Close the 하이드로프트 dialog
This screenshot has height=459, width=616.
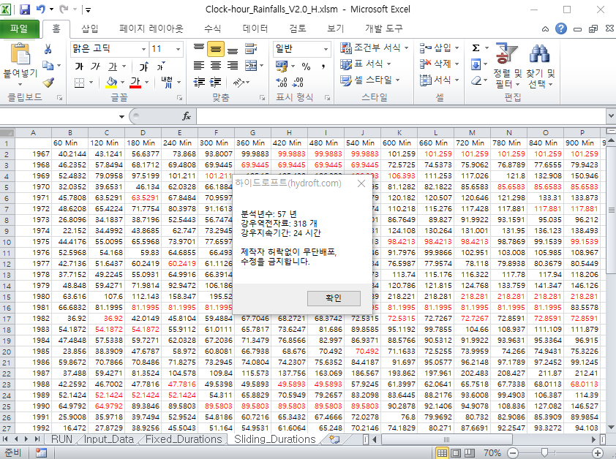pos(361,183)
